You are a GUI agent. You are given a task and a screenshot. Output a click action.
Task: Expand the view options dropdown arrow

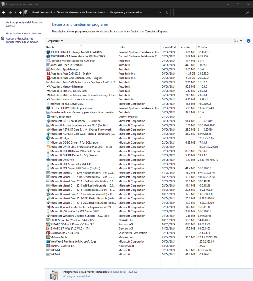point(241,41)
